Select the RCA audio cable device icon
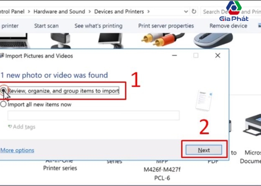This screenshot has width=261, height=186. pos(162,40)
